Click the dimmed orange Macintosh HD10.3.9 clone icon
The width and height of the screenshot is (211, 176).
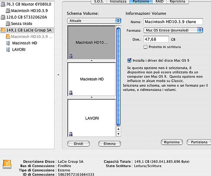(8, 36)
